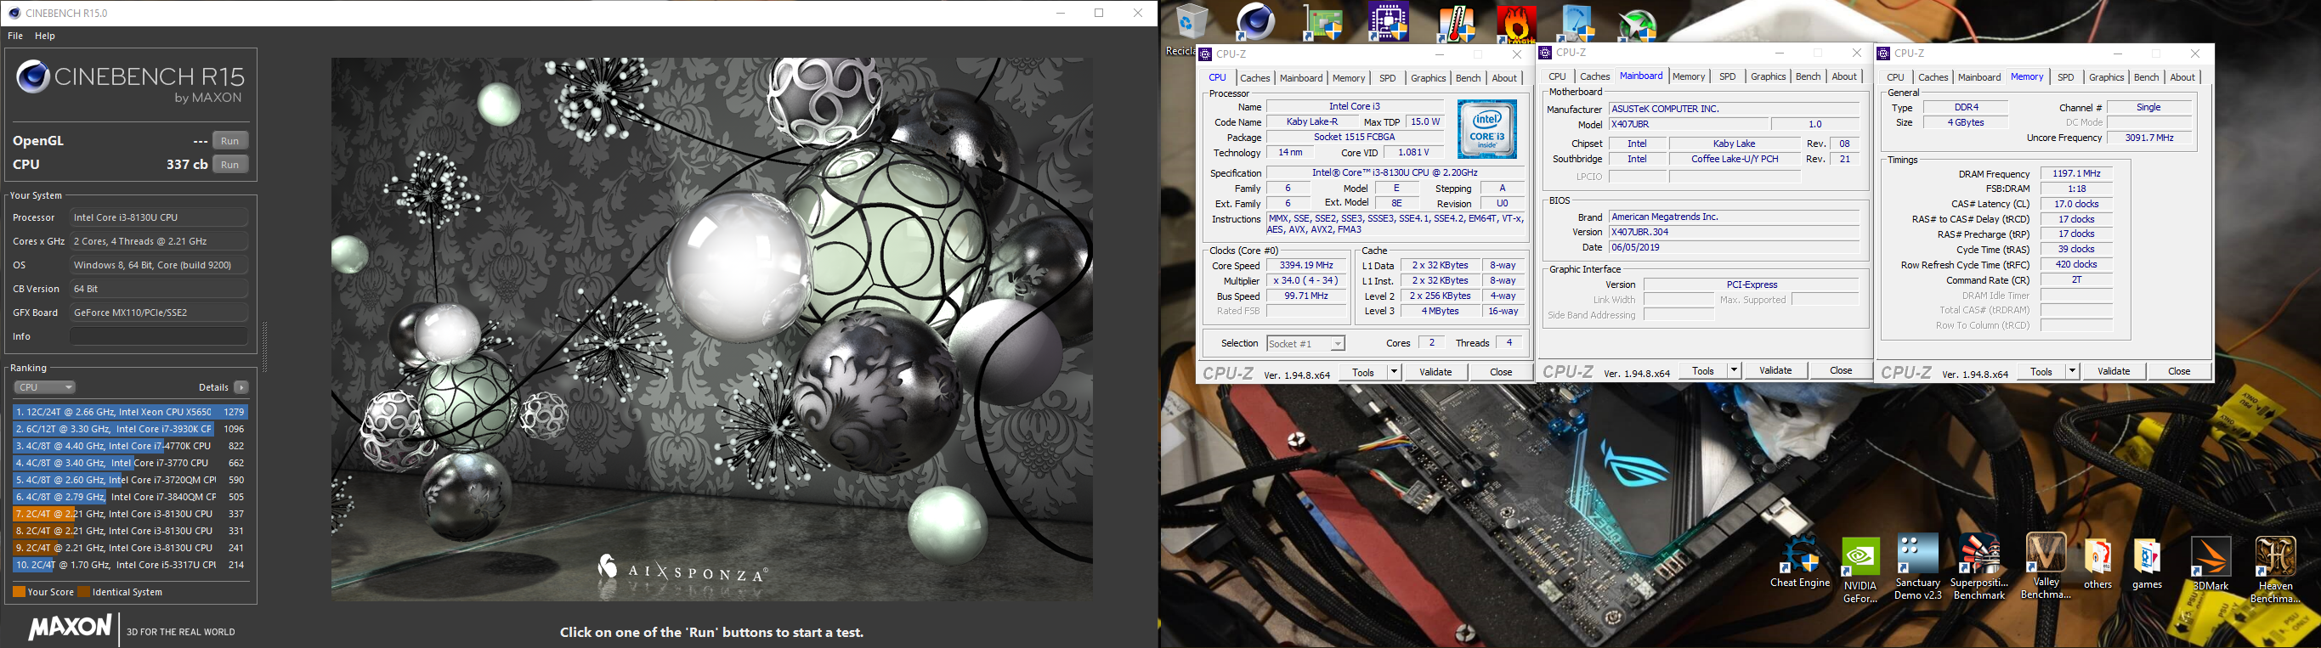Open the Ranking CPU dropdown

click(44, 387)
